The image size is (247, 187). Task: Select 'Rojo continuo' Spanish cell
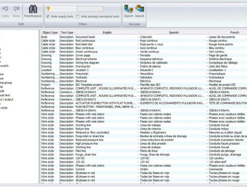point(149,40)
